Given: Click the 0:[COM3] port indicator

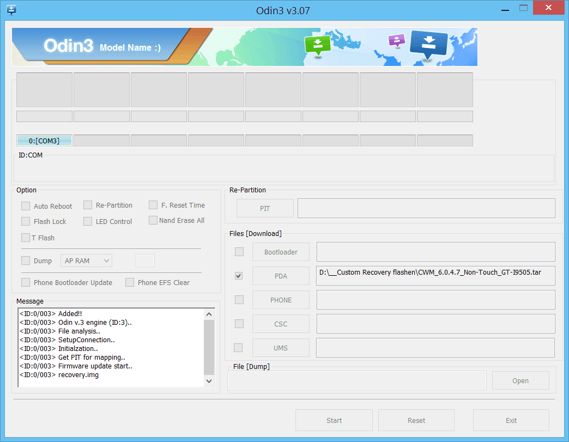Looking at the screenshot, I should click(x=44, y=141).
